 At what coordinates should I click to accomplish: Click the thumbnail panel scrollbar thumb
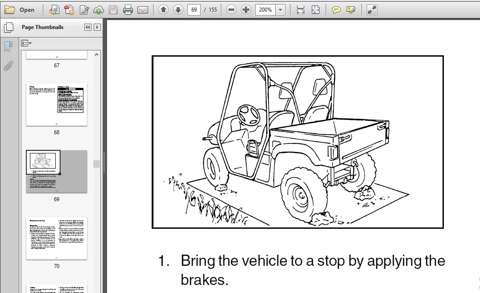pos(96,164)
